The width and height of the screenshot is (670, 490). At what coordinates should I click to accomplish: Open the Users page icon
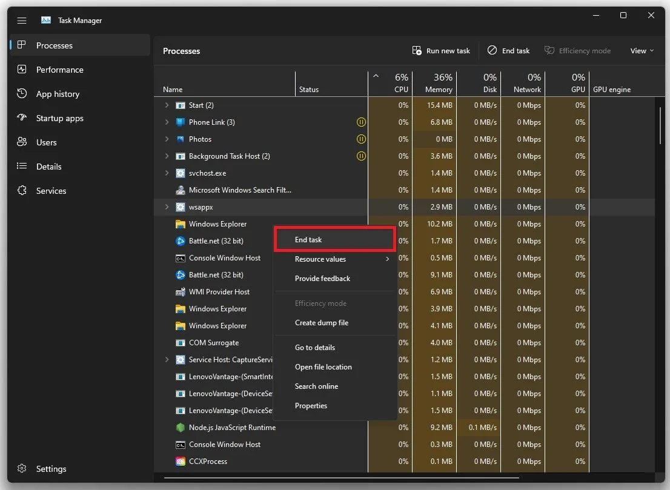22,142
